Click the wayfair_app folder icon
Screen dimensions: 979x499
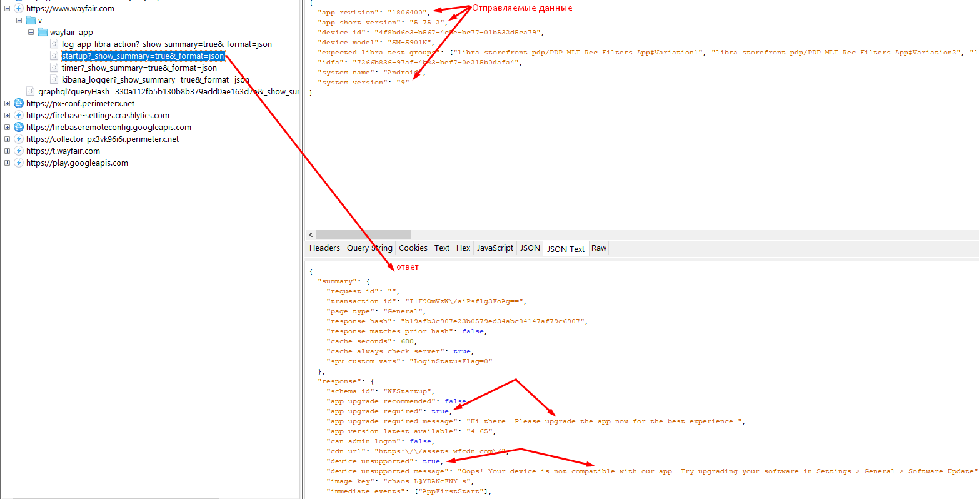(x=43, y=33)
